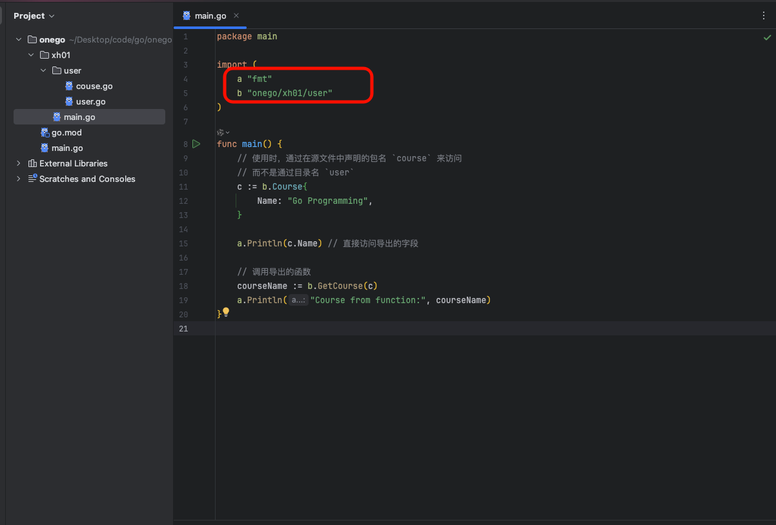Image resolution: width=776 pixels, height=525 pixels.
Task: Click the "fmt" import string
Action: click(260, 79)
